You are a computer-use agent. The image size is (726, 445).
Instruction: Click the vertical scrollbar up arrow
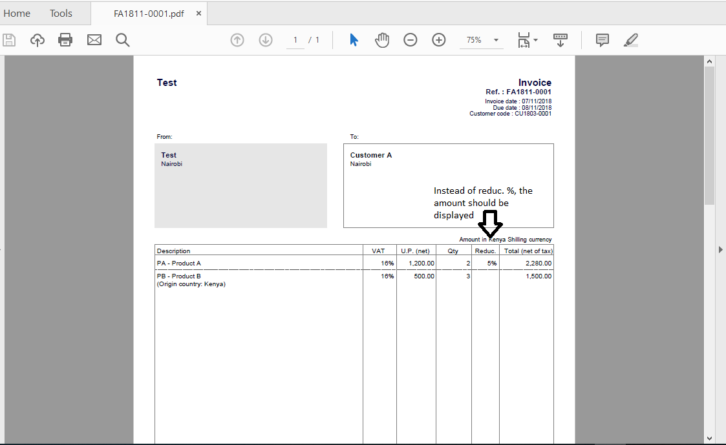coord(709,61)
